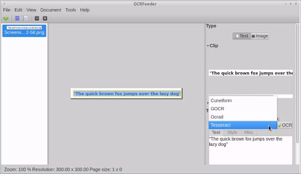Click the Type section label

pyautogui.click(x=211, y=26)
